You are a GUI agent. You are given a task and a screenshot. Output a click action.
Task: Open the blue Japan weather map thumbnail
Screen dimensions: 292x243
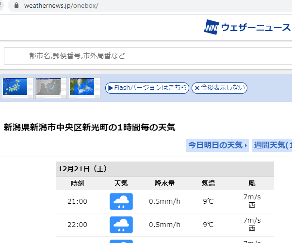click(17, 88)
